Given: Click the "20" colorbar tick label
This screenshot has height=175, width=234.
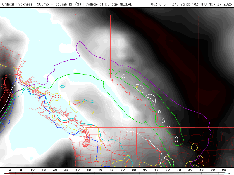Looking at the screenshot, I should pos(55,170).
